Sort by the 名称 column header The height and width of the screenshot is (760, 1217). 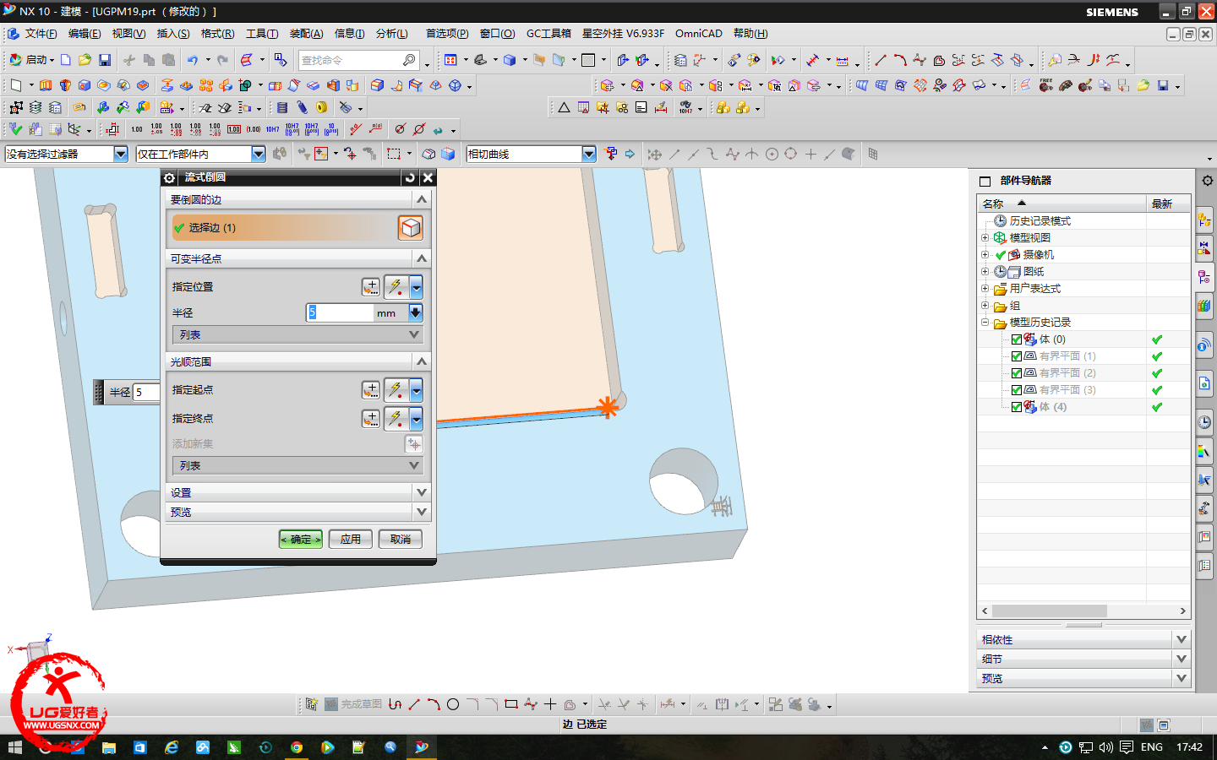[x=1061, y=204]
